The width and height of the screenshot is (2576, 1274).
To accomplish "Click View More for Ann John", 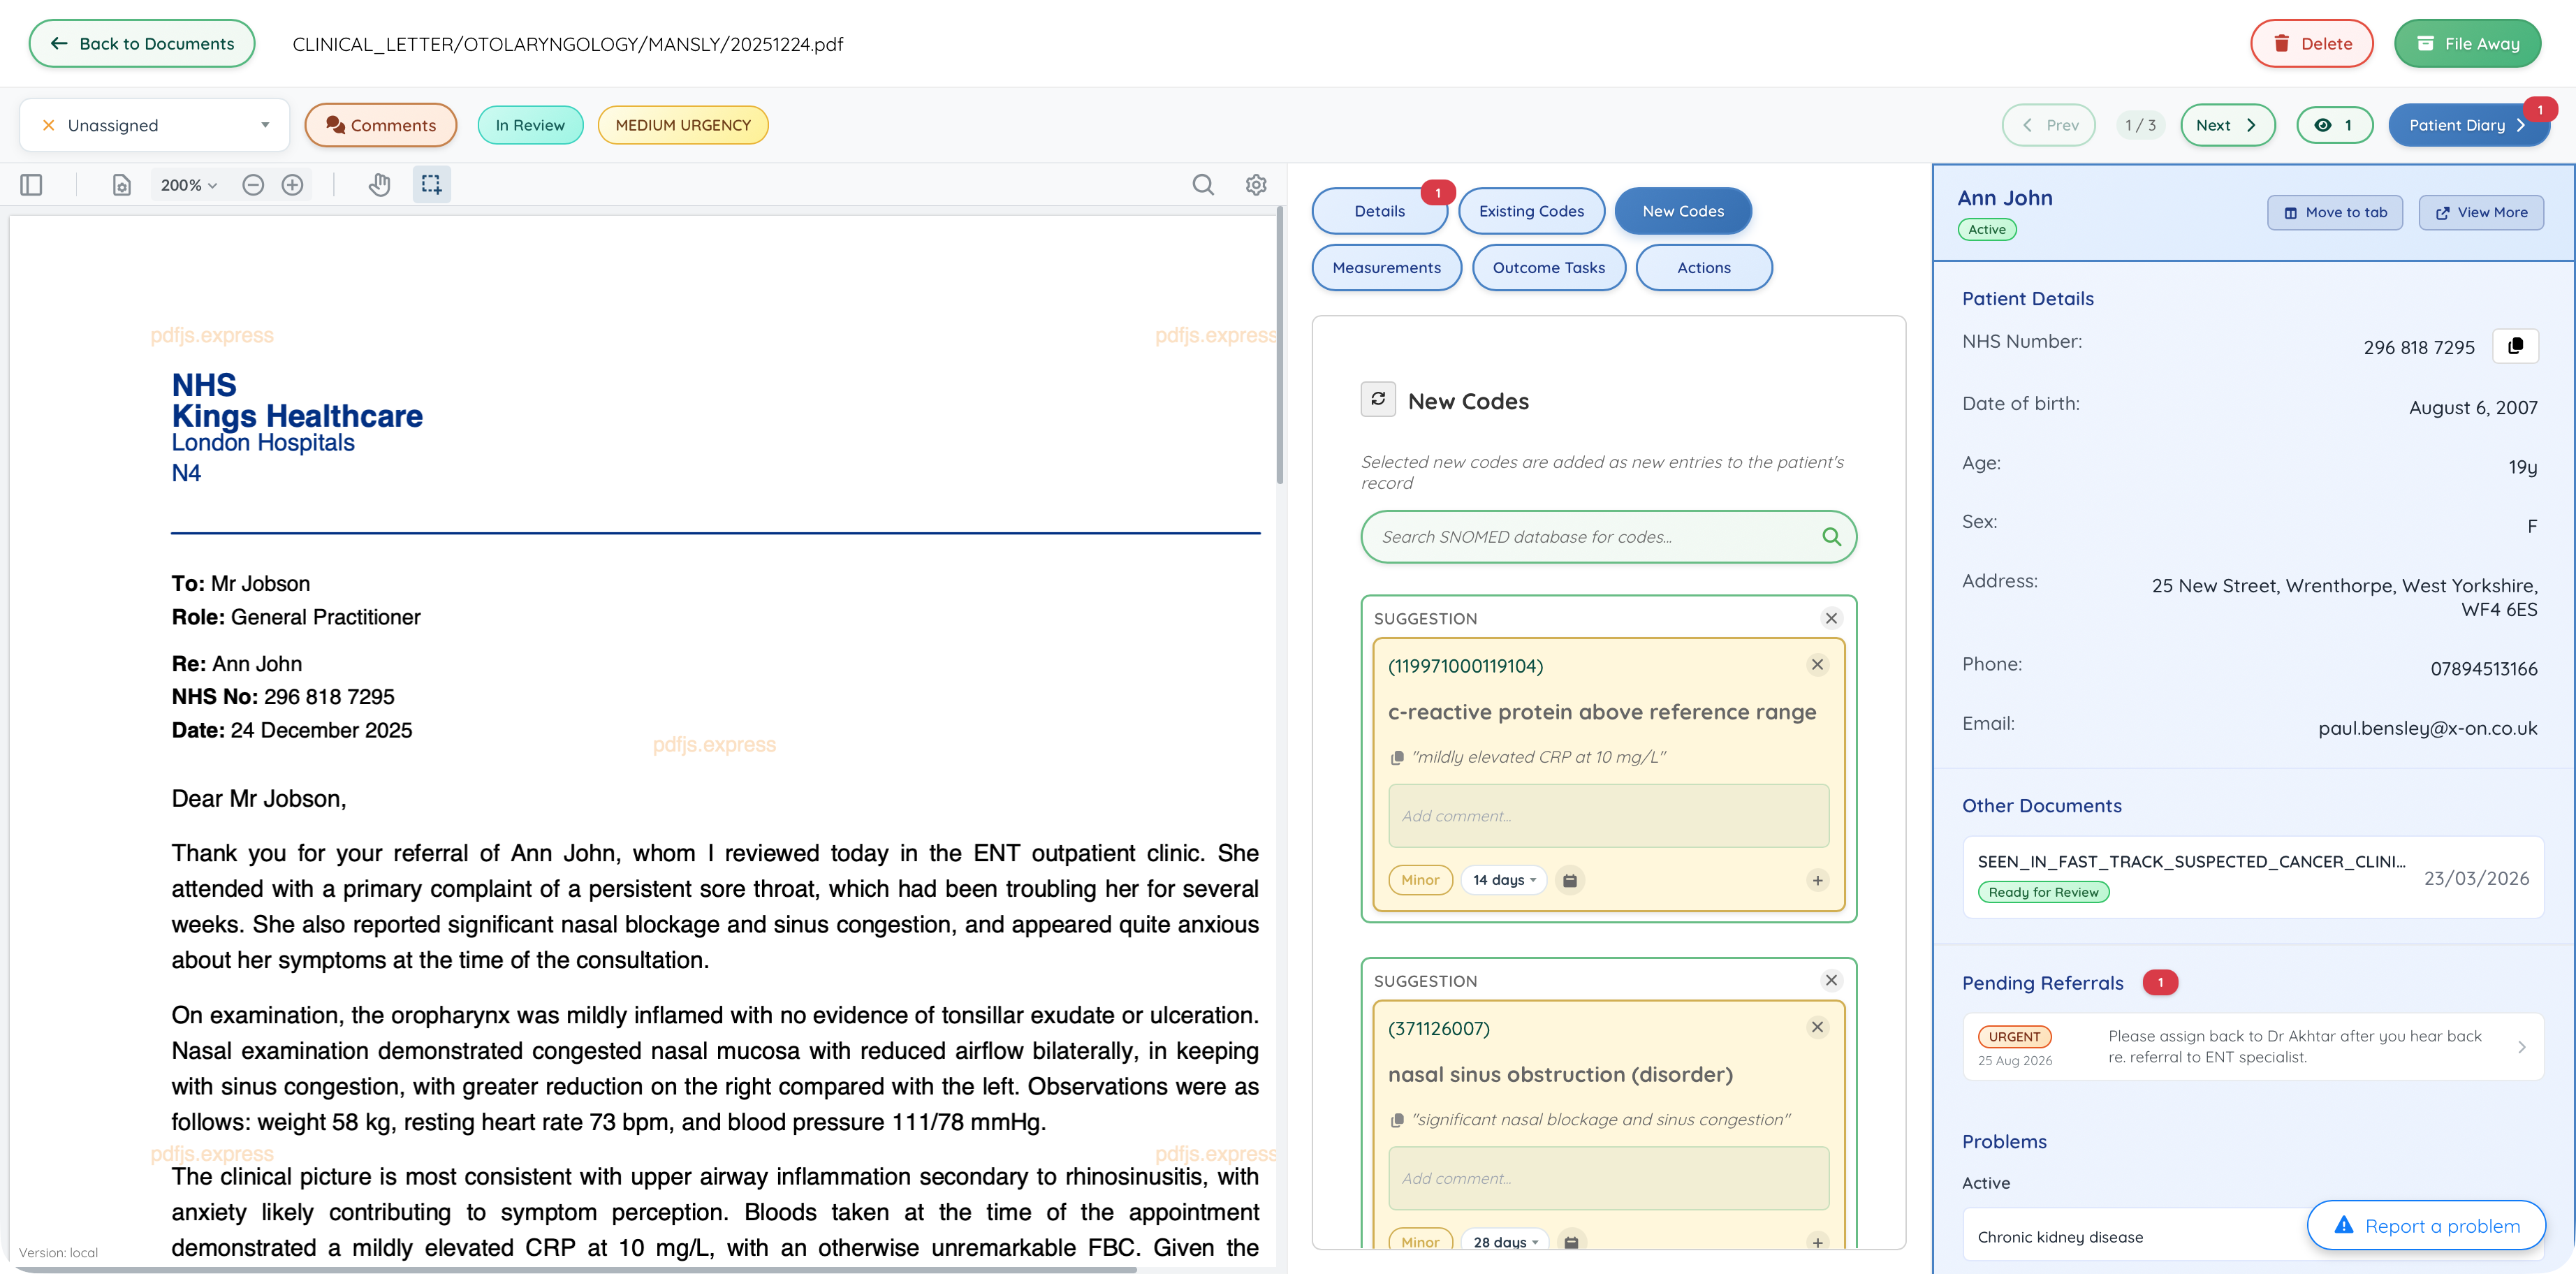I will pos(2481,212).
